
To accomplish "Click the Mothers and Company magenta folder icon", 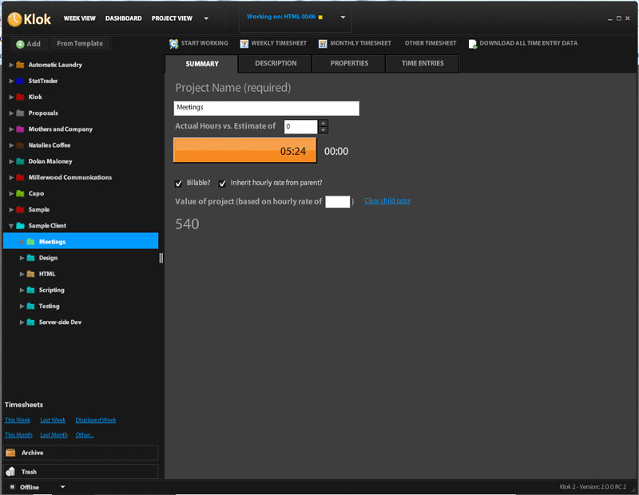I will [x=20, y=129].
